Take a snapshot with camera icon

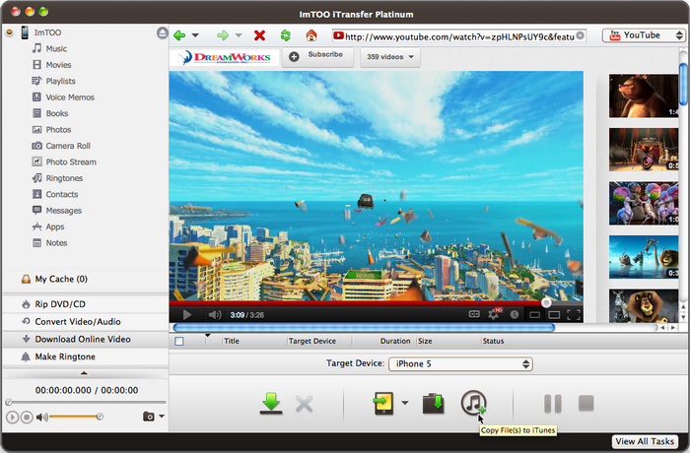point(149,416)
